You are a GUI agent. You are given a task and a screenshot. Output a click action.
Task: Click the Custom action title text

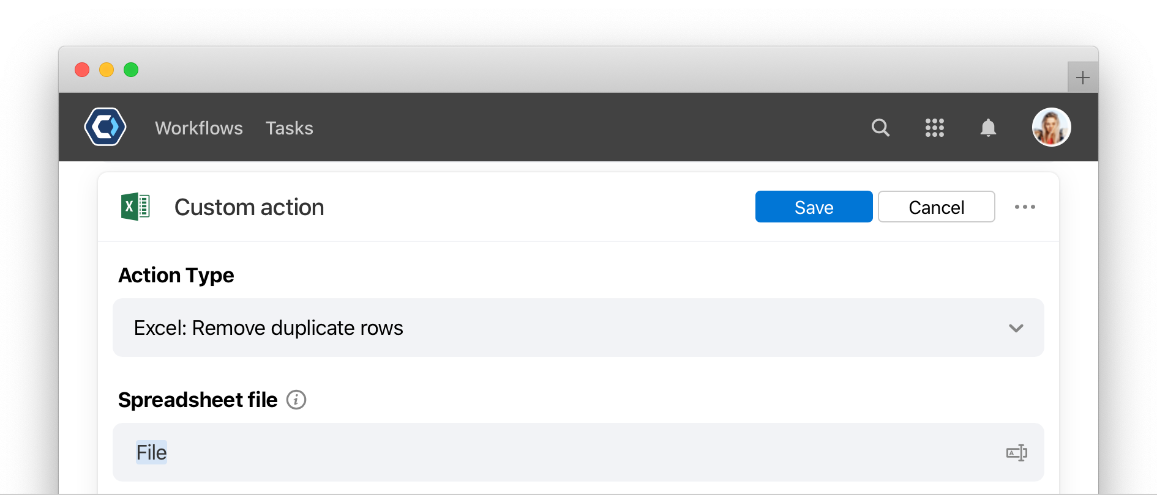coord(249,207)
